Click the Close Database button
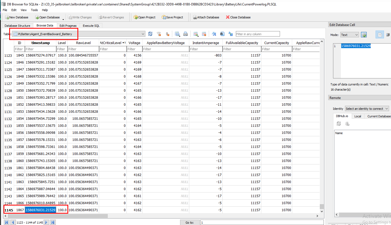This screenshot has height=225, width=391. click(238, 17)
